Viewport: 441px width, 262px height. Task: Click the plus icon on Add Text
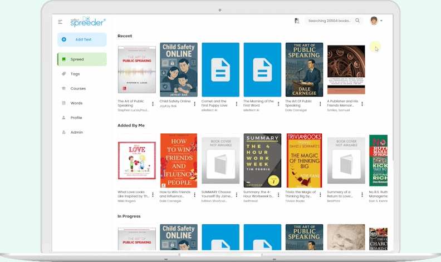point(64,39)
